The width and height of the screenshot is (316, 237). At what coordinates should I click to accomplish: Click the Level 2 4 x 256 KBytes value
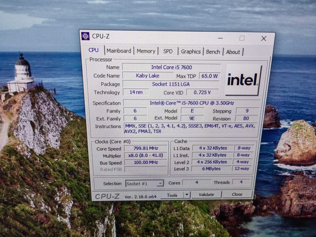click(x=212, y=162)
